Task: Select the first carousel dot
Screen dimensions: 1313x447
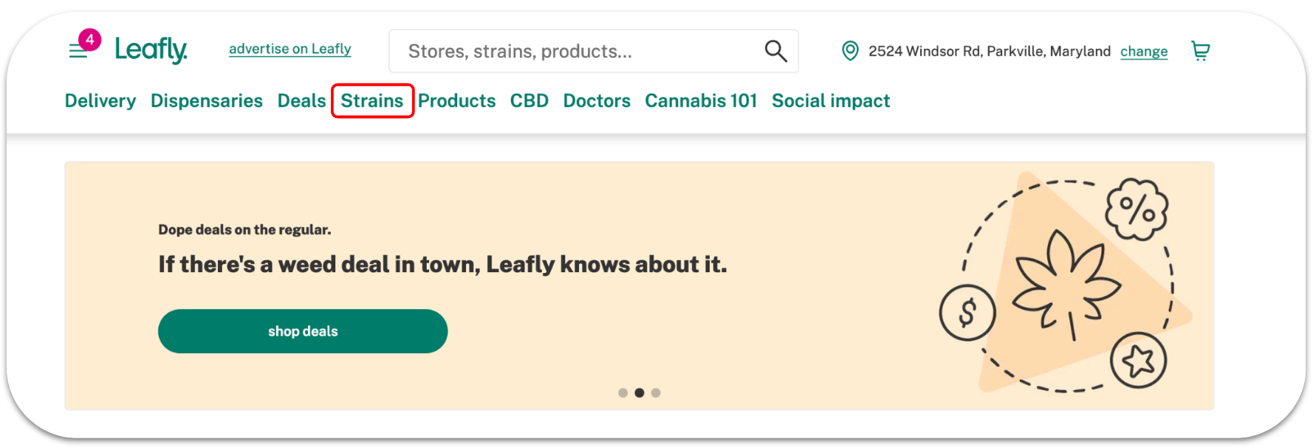Action: [x=623, y=392]
